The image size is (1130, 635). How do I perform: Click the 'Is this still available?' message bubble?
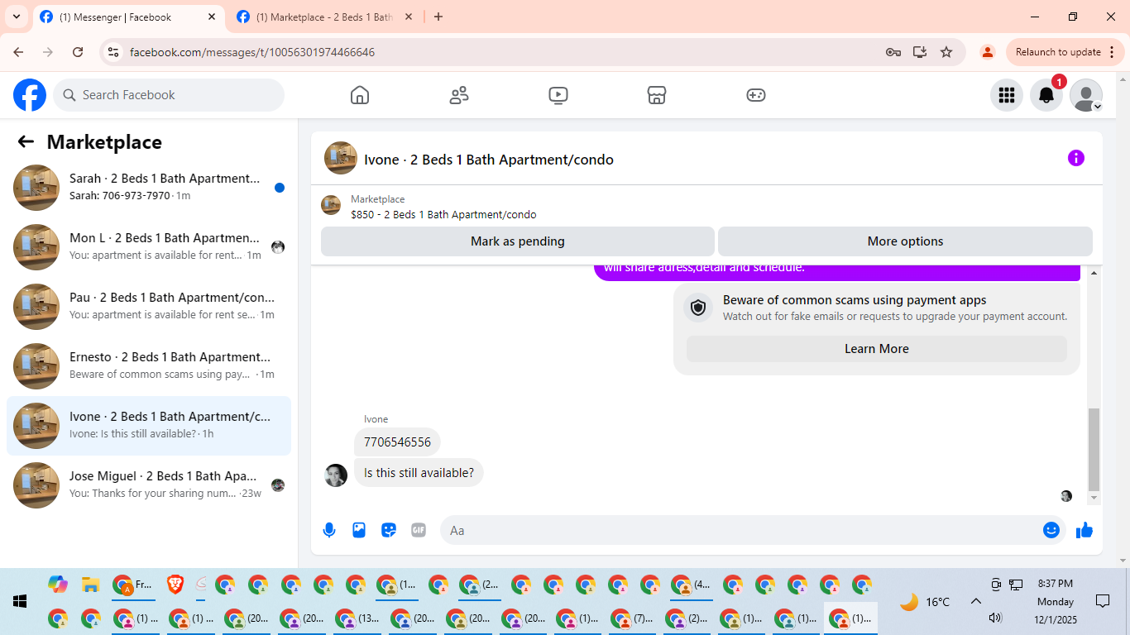click(x=419, y=473)
